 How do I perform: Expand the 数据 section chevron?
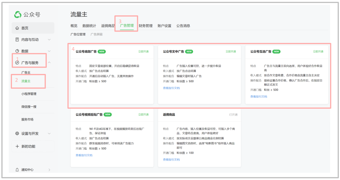pyautogui.click(x=49, y=51)
